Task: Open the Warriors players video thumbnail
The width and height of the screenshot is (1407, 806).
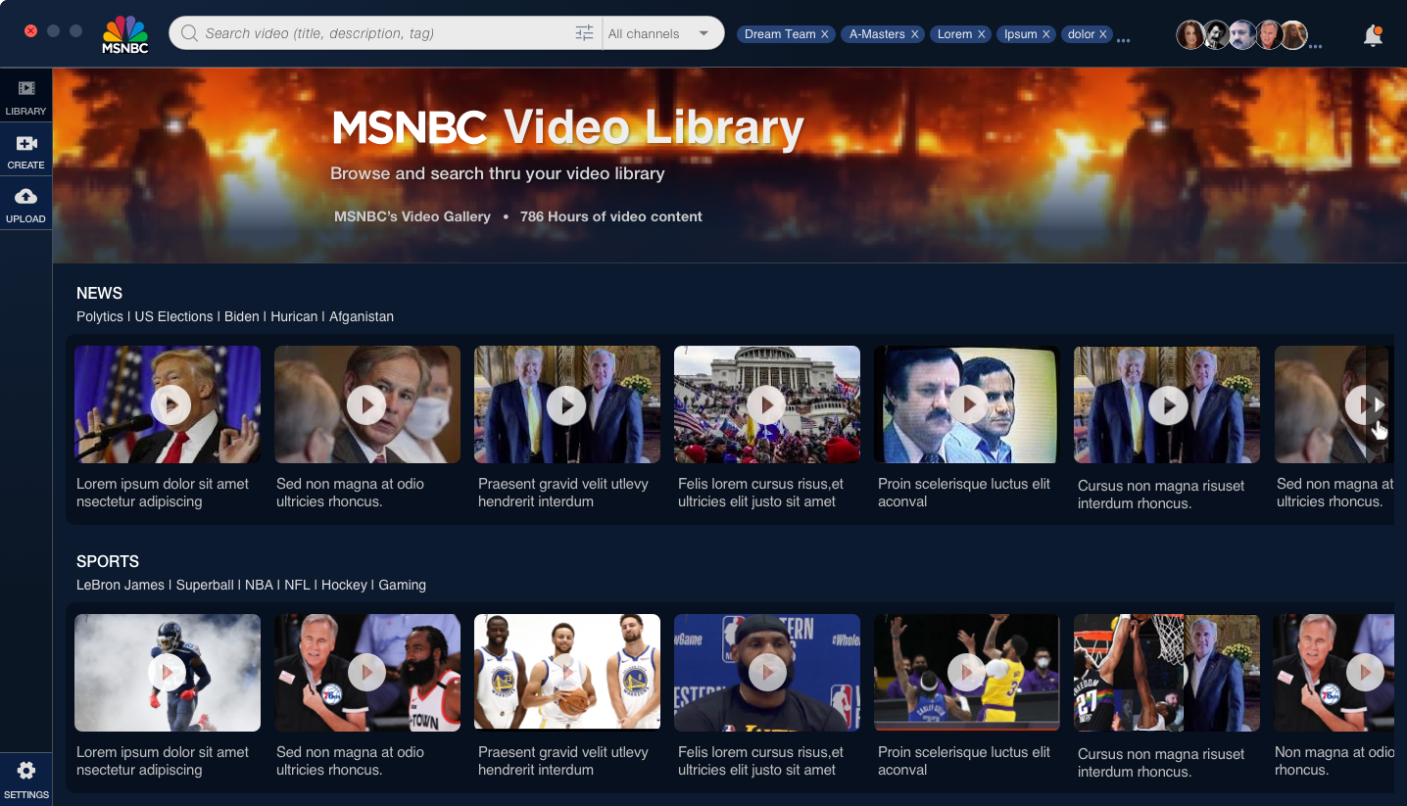Action: (566, 672)
